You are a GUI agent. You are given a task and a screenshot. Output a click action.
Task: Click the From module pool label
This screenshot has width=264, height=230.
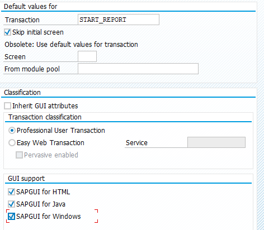click(32, 69)
